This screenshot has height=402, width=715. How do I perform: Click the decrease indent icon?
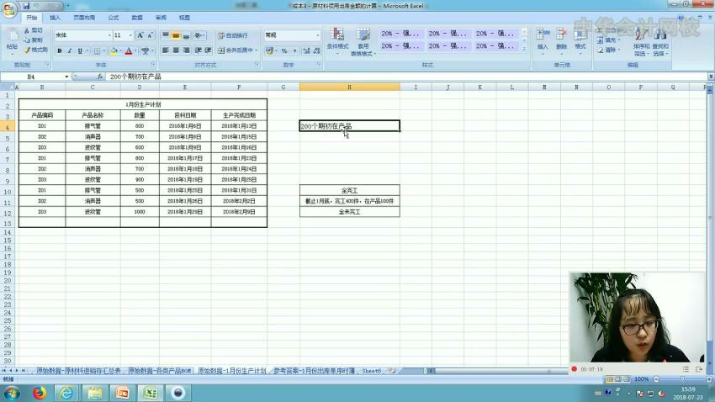tap(198, 50)
